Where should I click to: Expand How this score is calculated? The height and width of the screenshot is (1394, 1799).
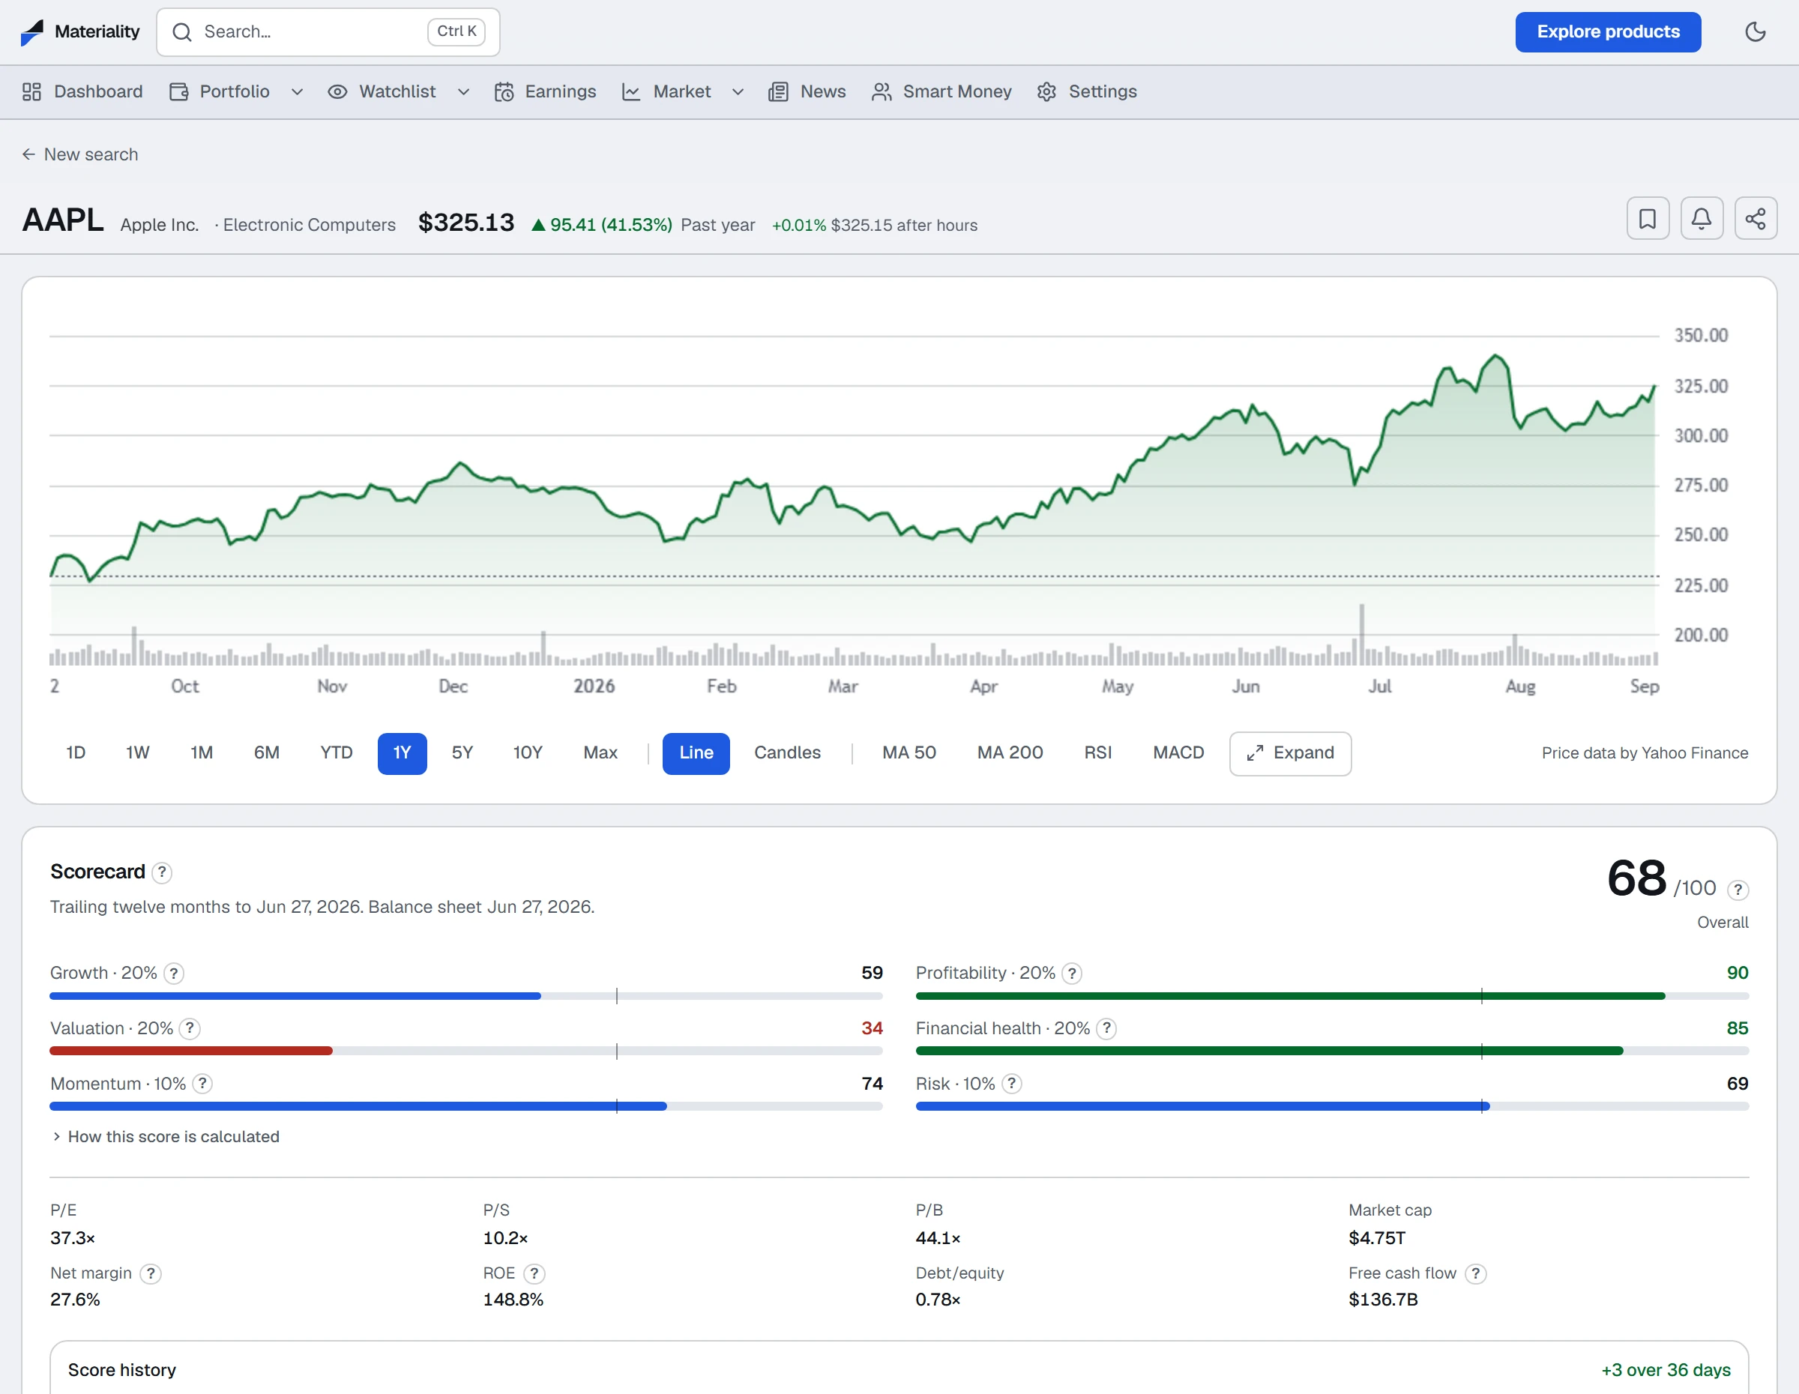tap(166, 1136)
